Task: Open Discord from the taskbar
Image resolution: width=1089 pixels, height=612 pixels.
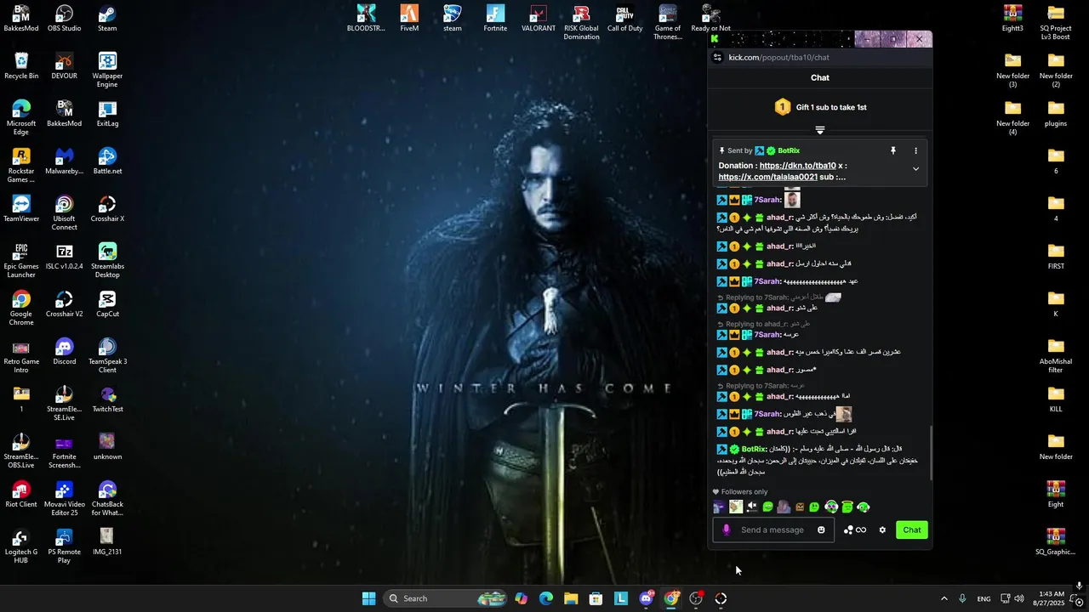Action: (x=646, y=598)
